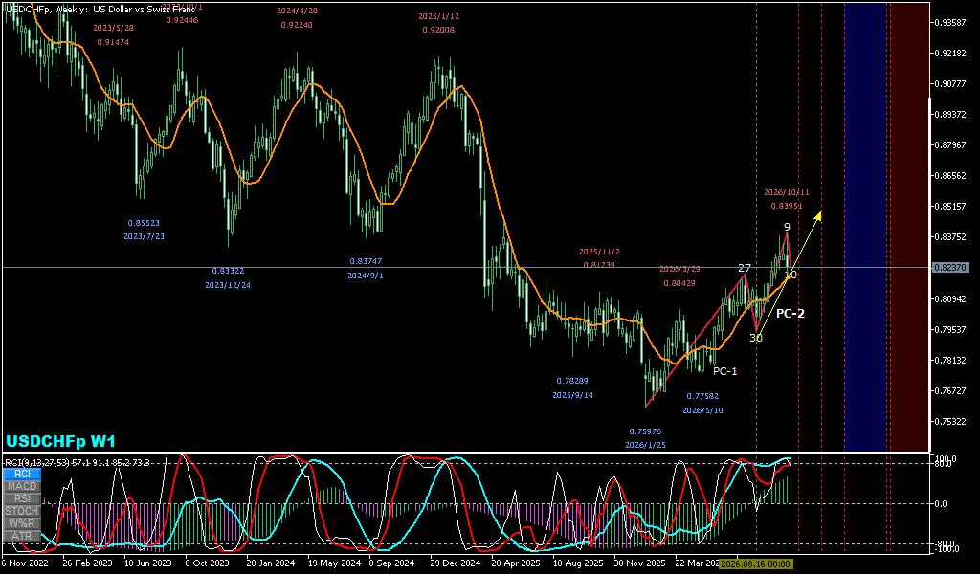980x574 pixels.
Task: Click the 0.79537 price axis value
Action: tap(950, 329)
